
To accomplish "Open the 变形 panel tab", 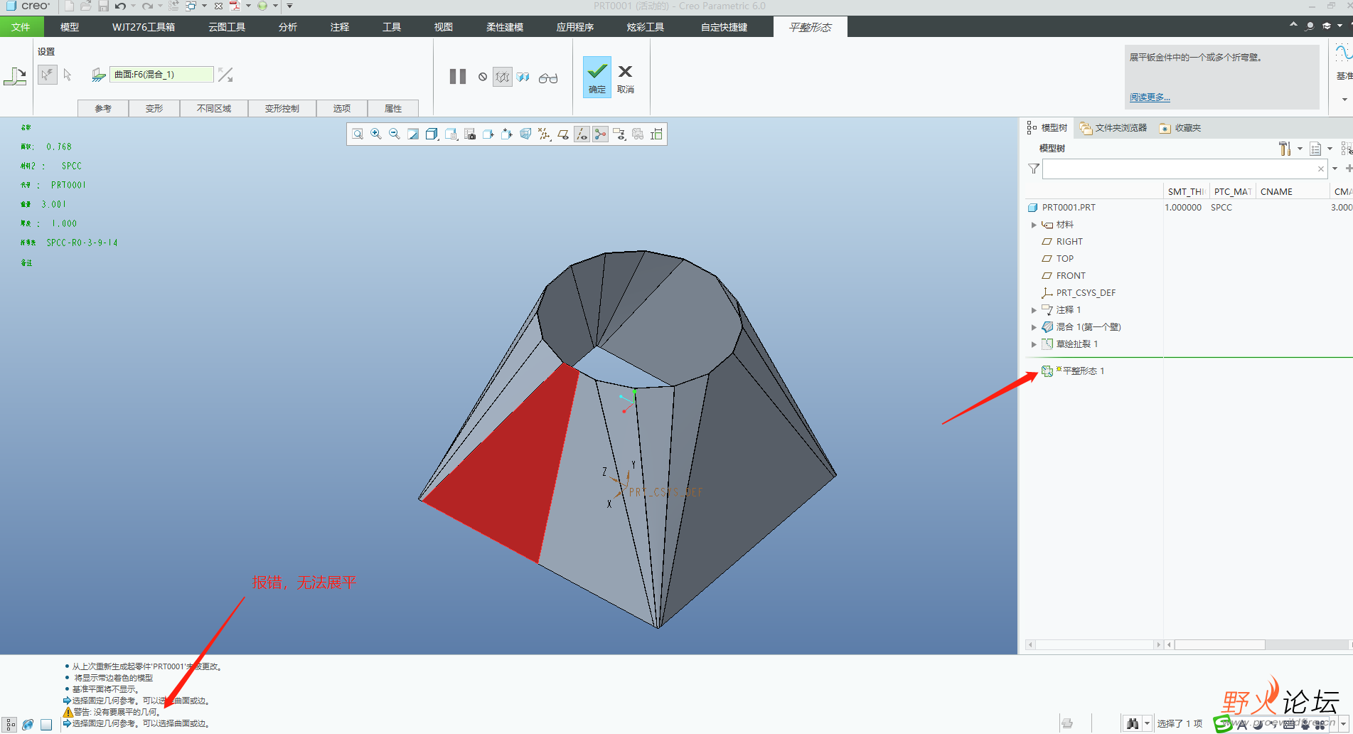I will (154, 108).
